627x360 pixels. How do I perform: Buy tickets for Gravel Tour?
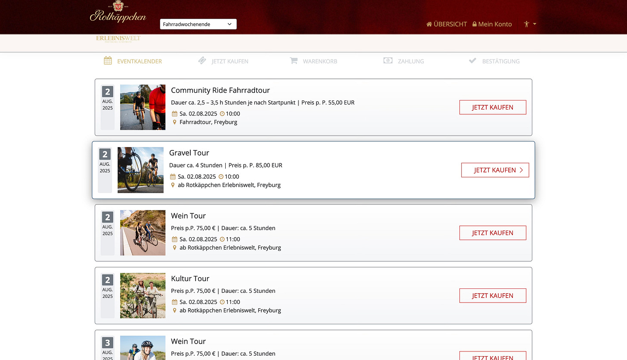point(495,170)
